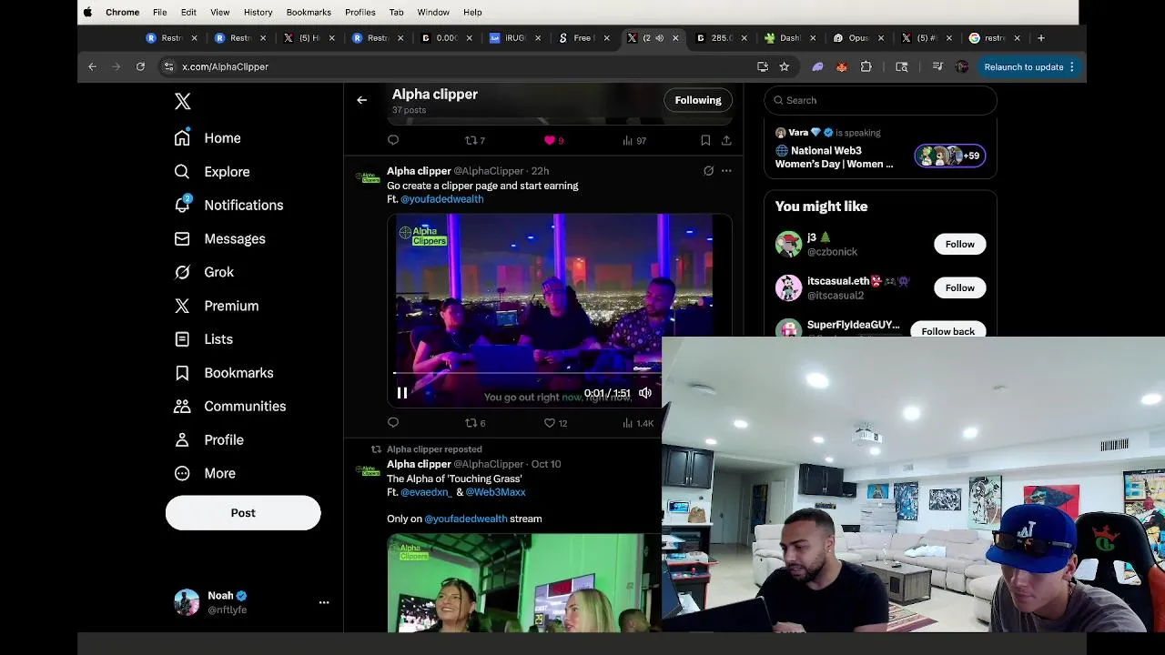This screenshot has height=655, width=1165.
Task: Toggle the Following button for Alpha clipper
Action: [x=698, y=100]
